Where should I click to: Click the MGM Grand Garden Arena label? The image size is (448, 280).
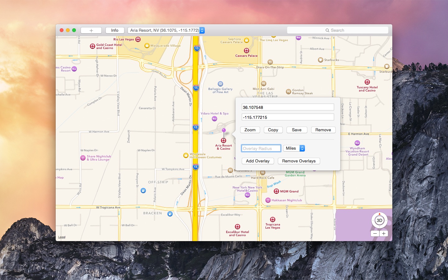pos(295,174)
